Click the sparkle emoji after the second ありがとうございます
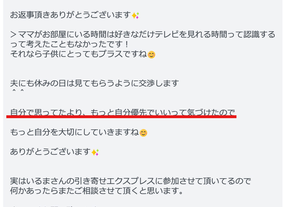This screenshot has width=283, height=207. pyautogui.click(x=95, y=152)
